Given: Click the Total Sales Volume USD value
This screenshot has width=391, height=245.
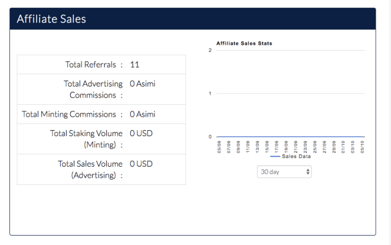Looking at the screenshot, I should coord(141,164).
